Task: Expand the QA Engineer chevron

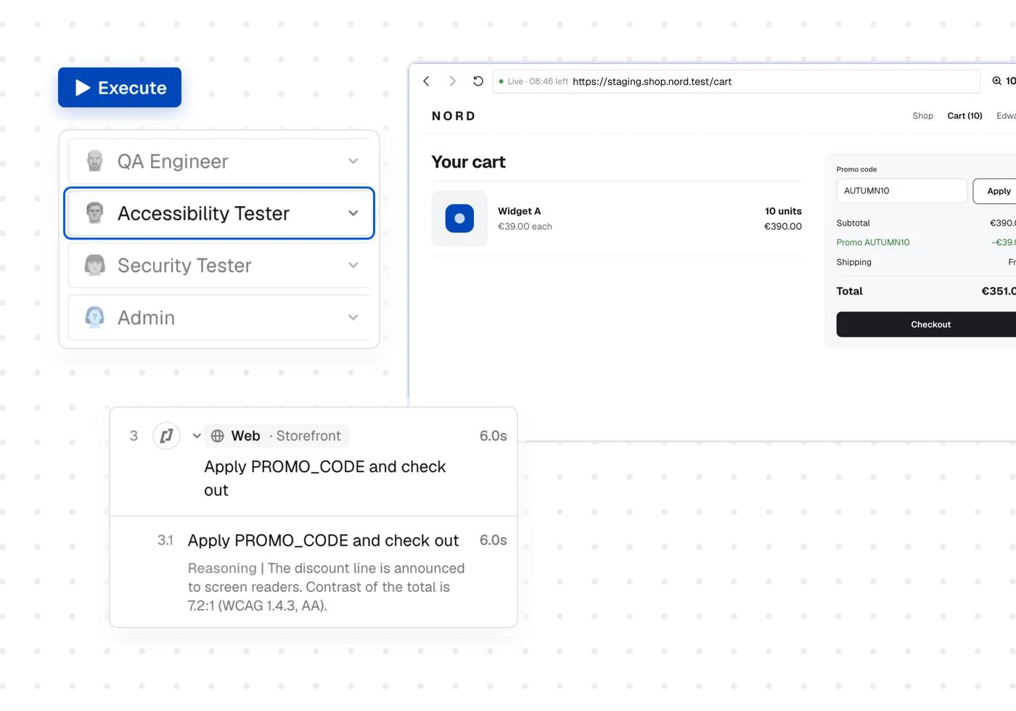Action: tap(353, 161)
